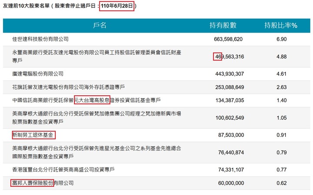Click share count 100,602,549
The image size is (313, 195).
(230, 118)
